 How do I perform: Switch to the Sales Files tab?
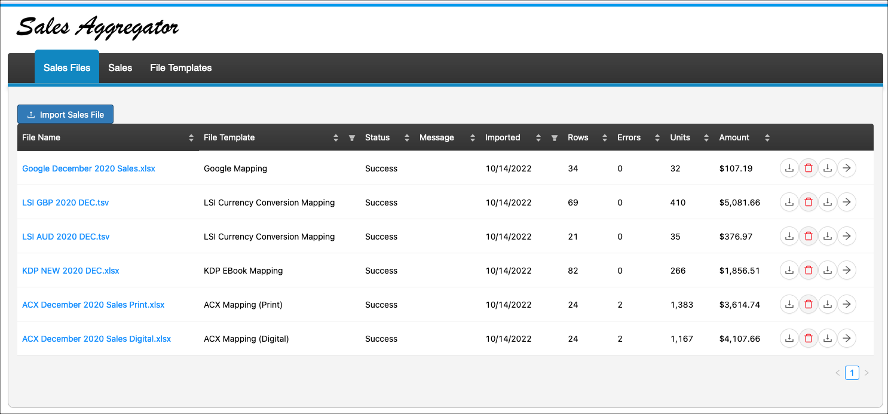pyautogui.click(x=67, y=68)
